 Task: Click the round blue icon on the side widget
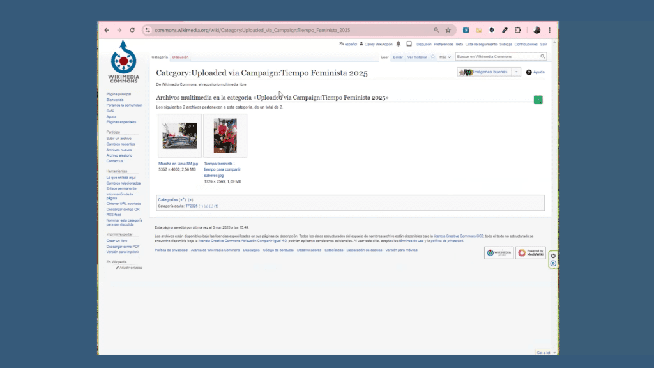(553, 263)
